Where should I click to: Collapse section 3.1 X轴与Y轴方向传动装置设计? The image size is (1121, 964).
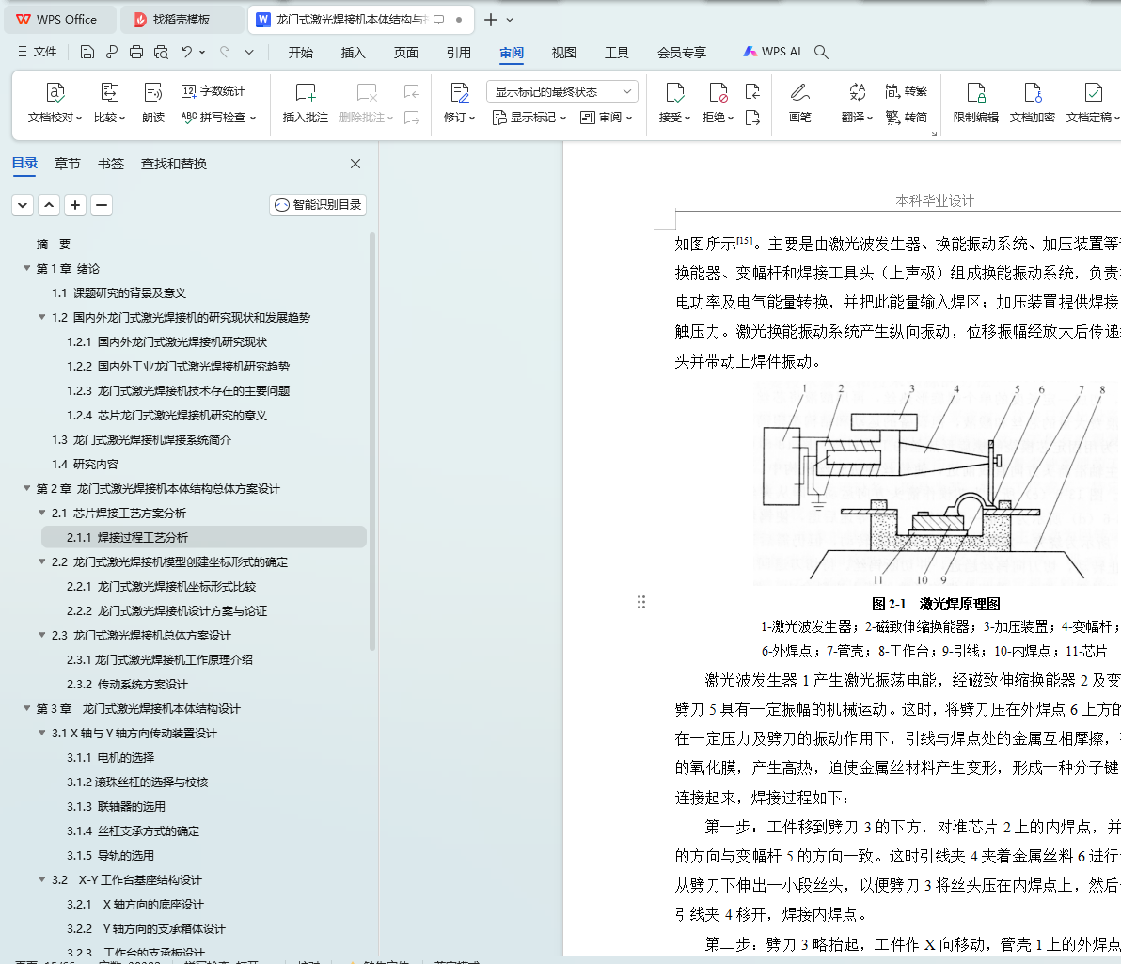click(41, 733)
